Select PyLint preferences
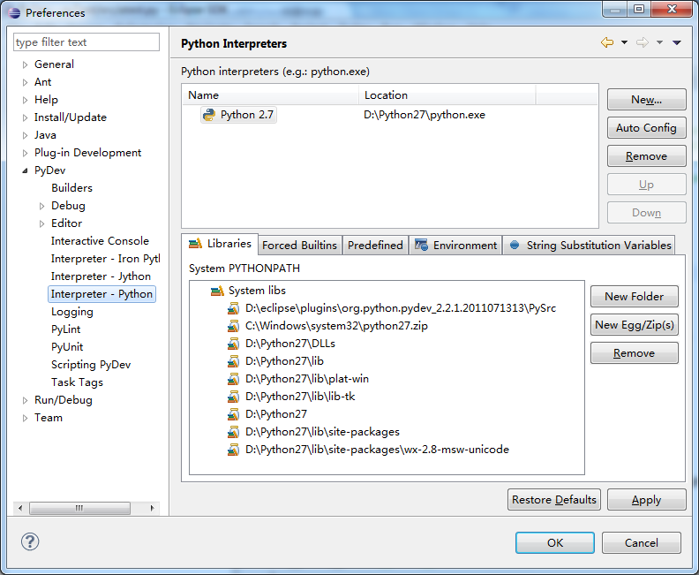 (66, 329)
